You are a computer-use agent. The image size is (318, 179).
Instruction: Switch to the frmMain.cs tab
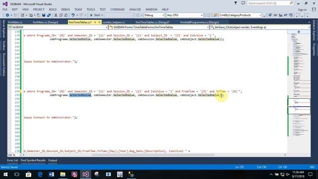(15, 22)
